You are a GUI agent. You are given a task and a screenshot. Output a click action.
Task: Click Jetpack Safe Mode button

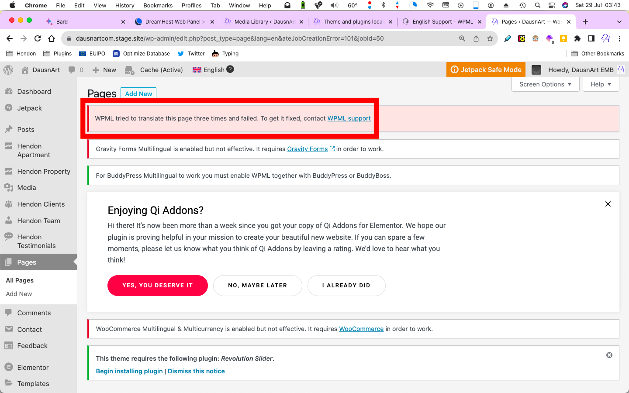(x=486, y=70)
